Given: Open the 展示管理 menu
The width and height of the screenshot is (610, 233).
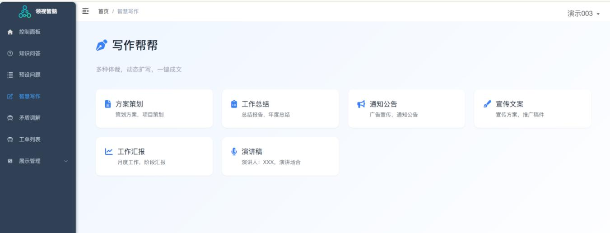Looking at the screenshot, I should pos(29,161).
